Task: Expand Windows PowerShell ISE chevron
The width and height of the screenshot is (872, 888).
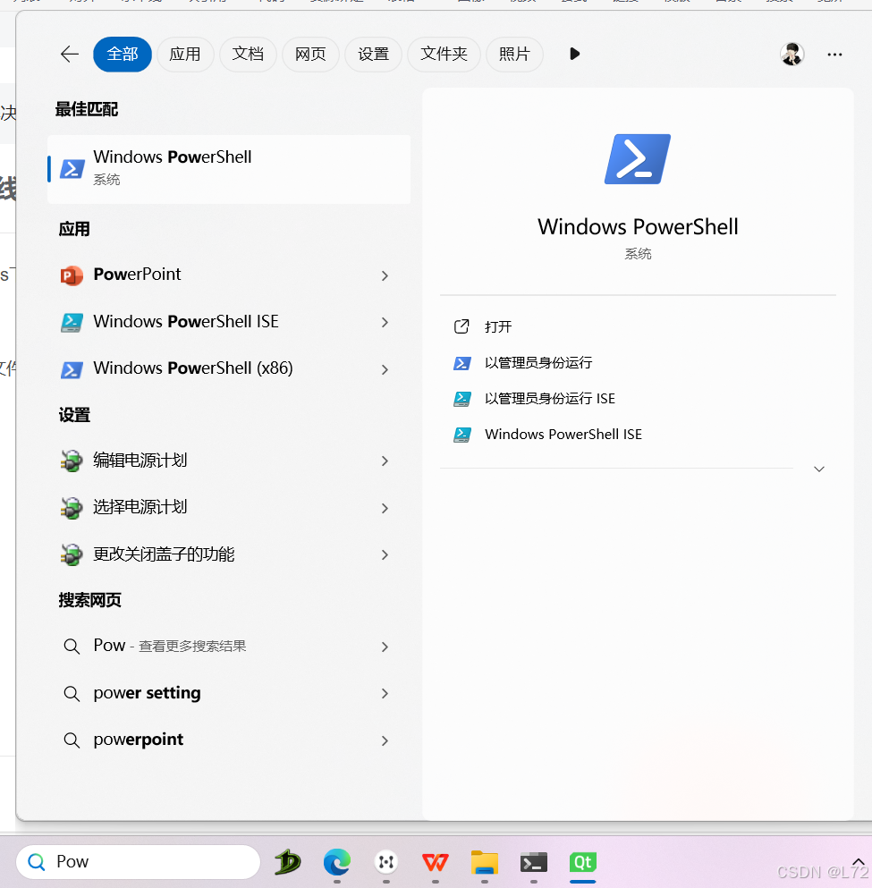Action: pos(385,323)
